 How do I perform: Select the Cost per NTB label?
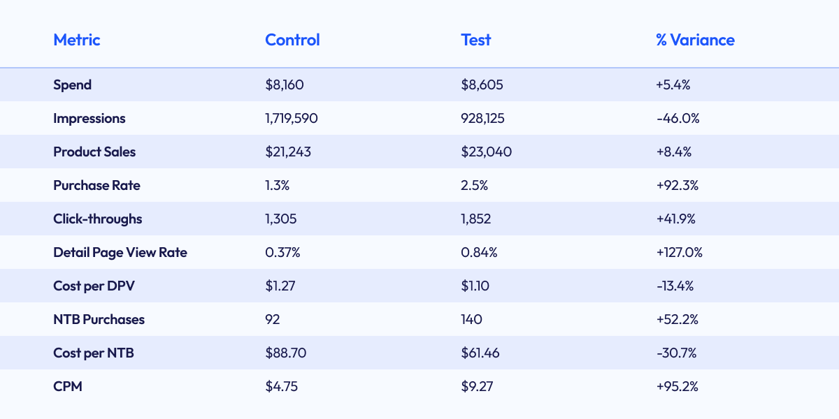pyautogui.click(x=94, y=353)
